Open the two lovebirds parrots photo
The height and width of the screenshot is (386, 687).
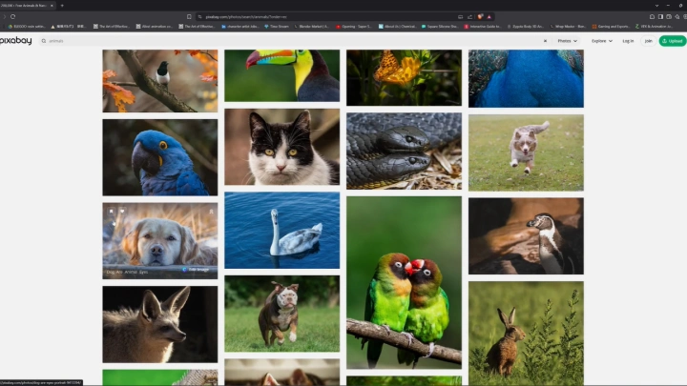404,283
